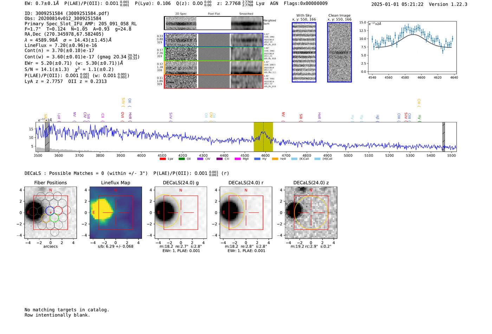Click the purple CIV legend swatch

(x=200, y=159)
